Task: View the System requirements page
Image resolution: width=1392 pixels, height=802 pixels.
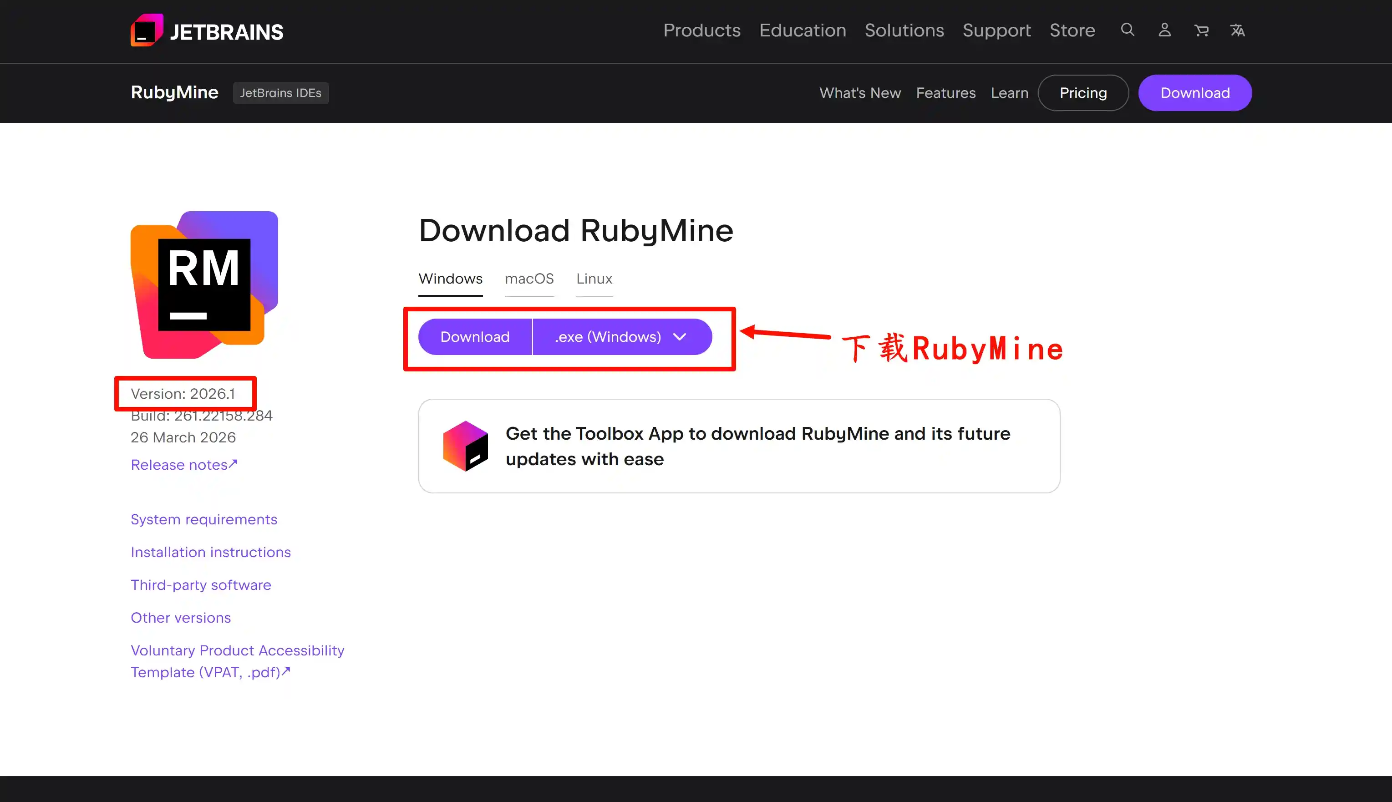Action: [204, 519]
